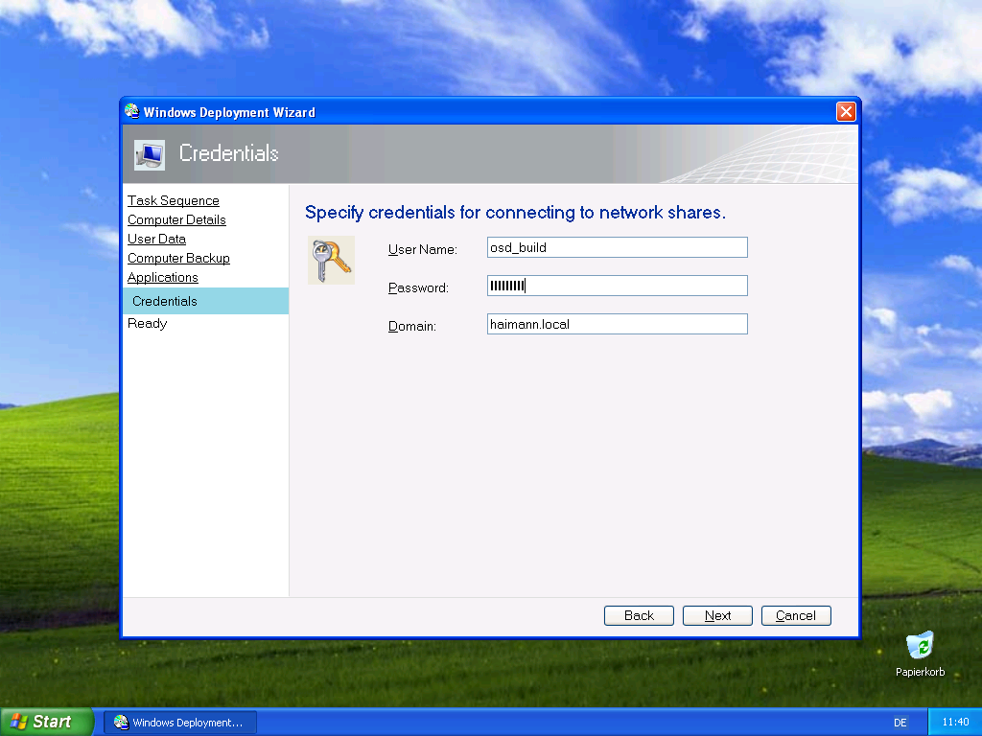This screenshot has height=736, width=982.
Task: Click the Windows flag logo in Start
Action: pos(18,722)
